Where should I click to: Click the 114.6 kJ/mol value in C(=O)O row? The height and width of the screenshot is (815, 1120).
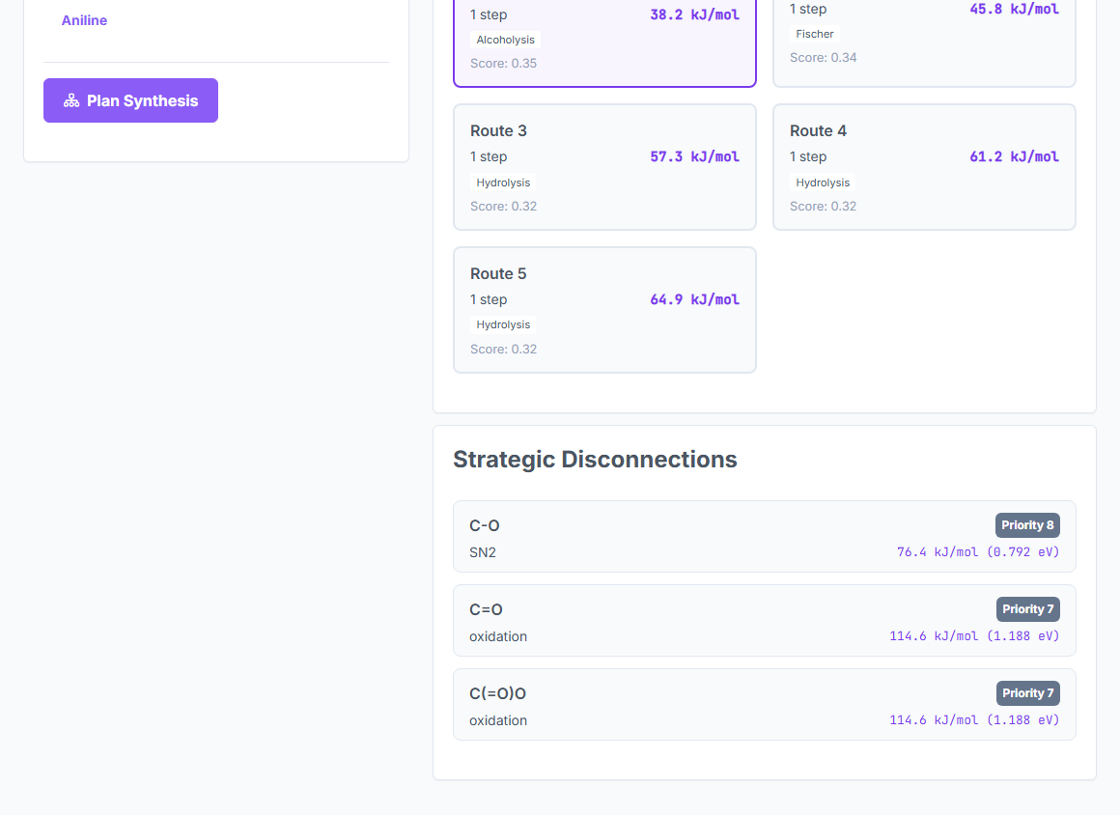click(974, 720)
